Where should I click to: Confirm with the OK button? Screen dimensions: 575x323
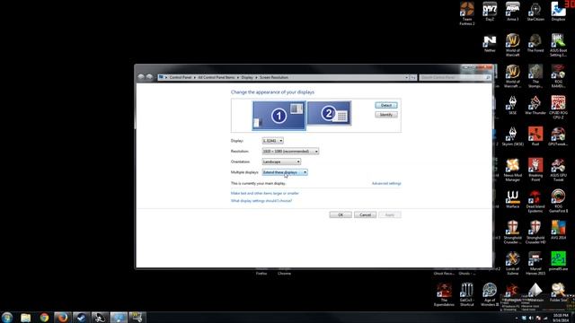341,215
